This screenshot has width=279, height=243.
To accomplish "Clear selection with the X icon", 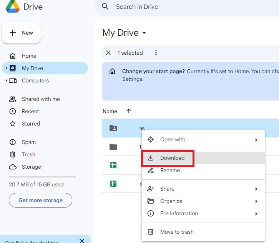I will [x=108, y=53].
